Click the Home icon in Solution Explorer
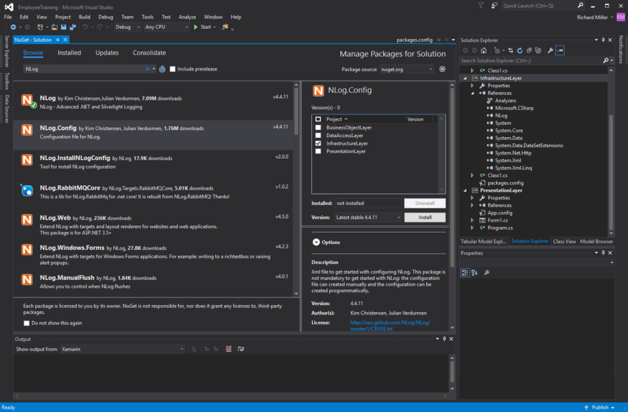 [x=484, y=51]
